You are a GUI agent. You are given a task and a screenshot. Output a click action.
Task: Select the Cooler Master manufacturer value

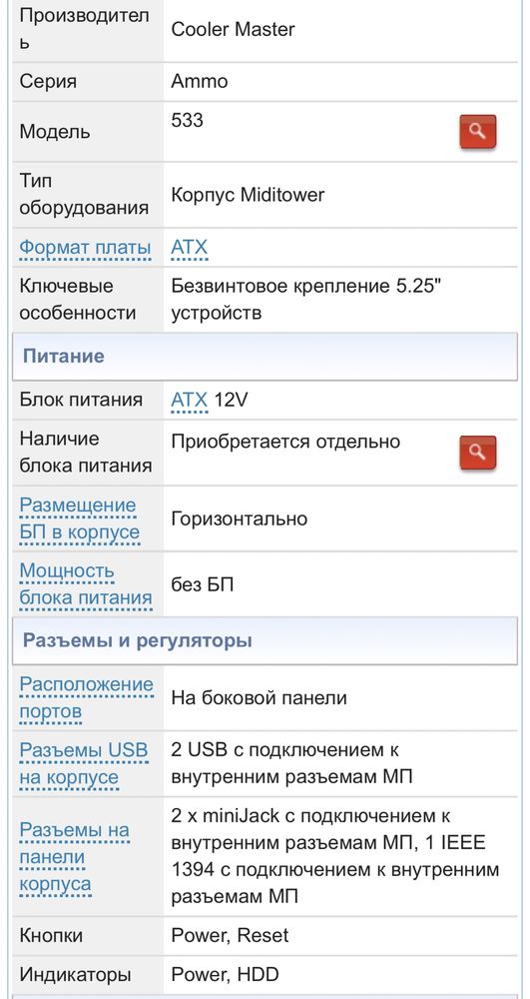[x=233, y=29]
